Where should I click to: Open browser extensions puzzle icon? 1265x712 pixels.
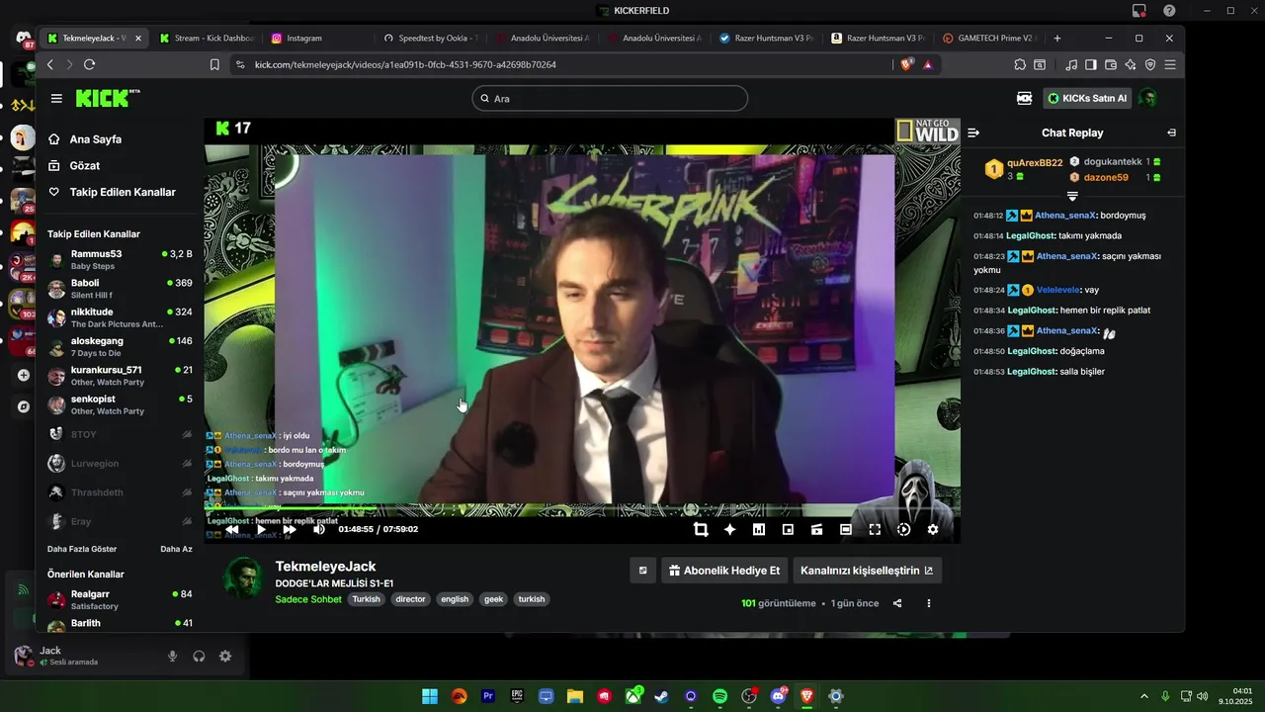click(1020, 64)
